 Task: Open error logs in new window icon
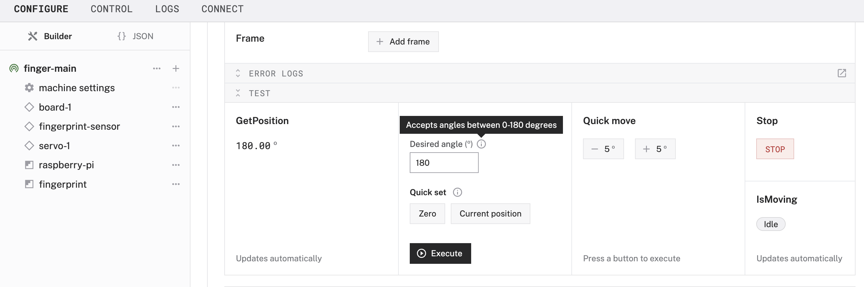[x=841, y=73]
